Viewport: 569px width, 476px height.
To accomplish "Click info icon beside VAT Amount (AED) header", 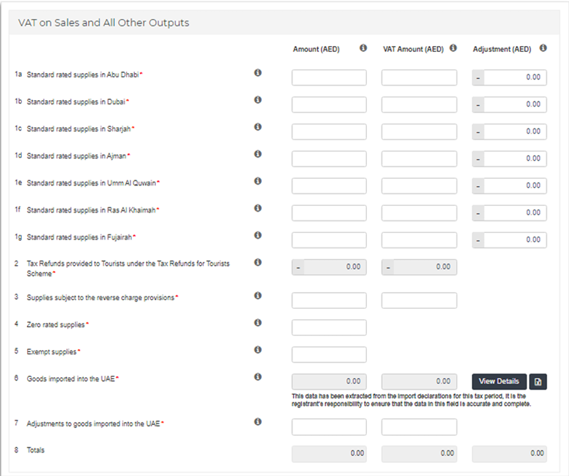I will click(x=453, y=48).
